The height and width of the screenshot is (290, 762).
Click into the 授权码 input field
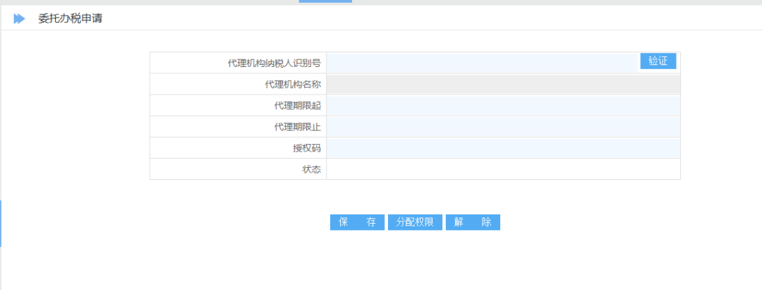503,148
